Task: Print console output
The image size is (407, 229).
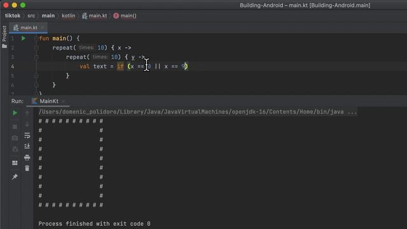Action: coord(27,157)
